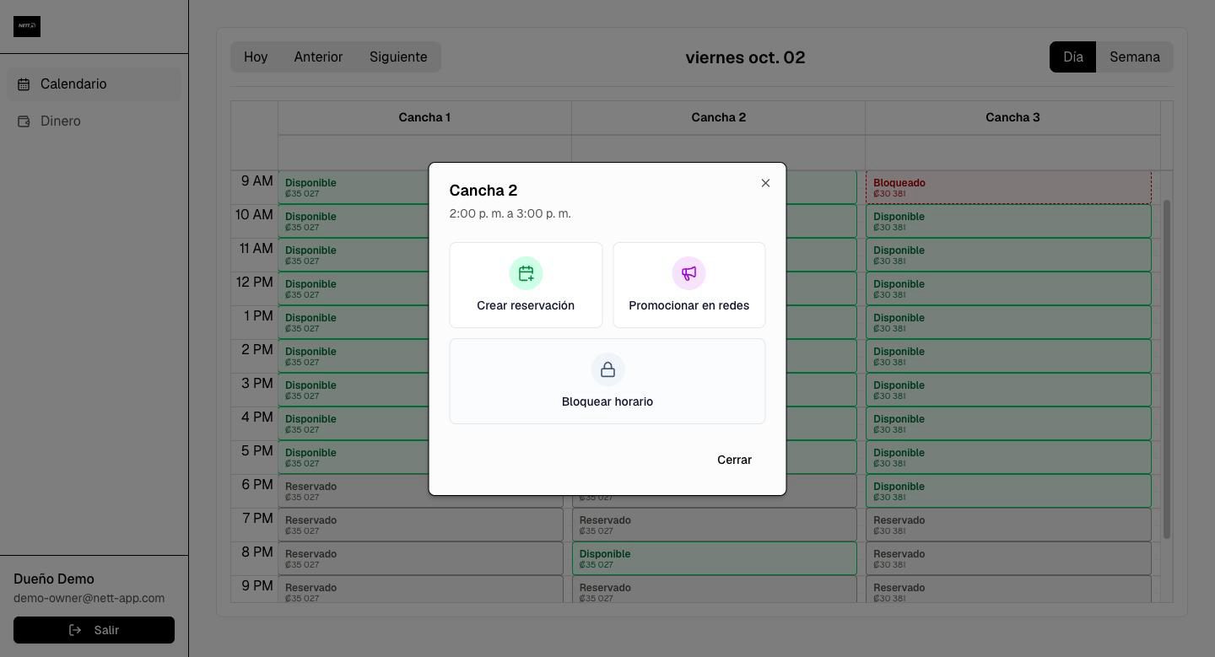The image size is (1215, 657).
Task: Go to the previous day with Anterior
Action: 318,57
